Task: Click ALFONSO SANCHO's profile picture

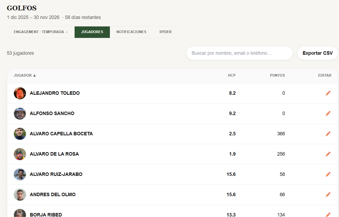Action: [x=20, y=113]
